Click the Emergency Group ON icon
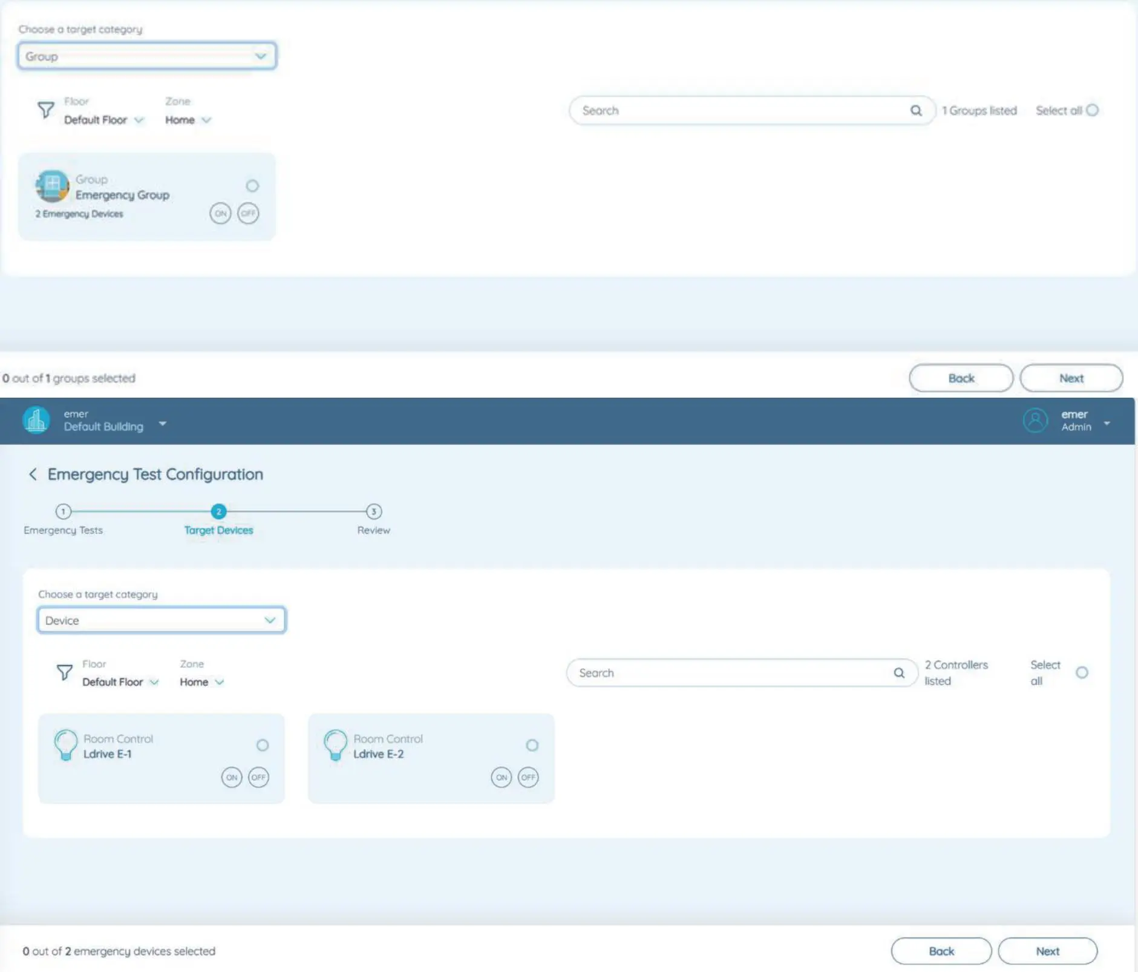 [220, 214]
